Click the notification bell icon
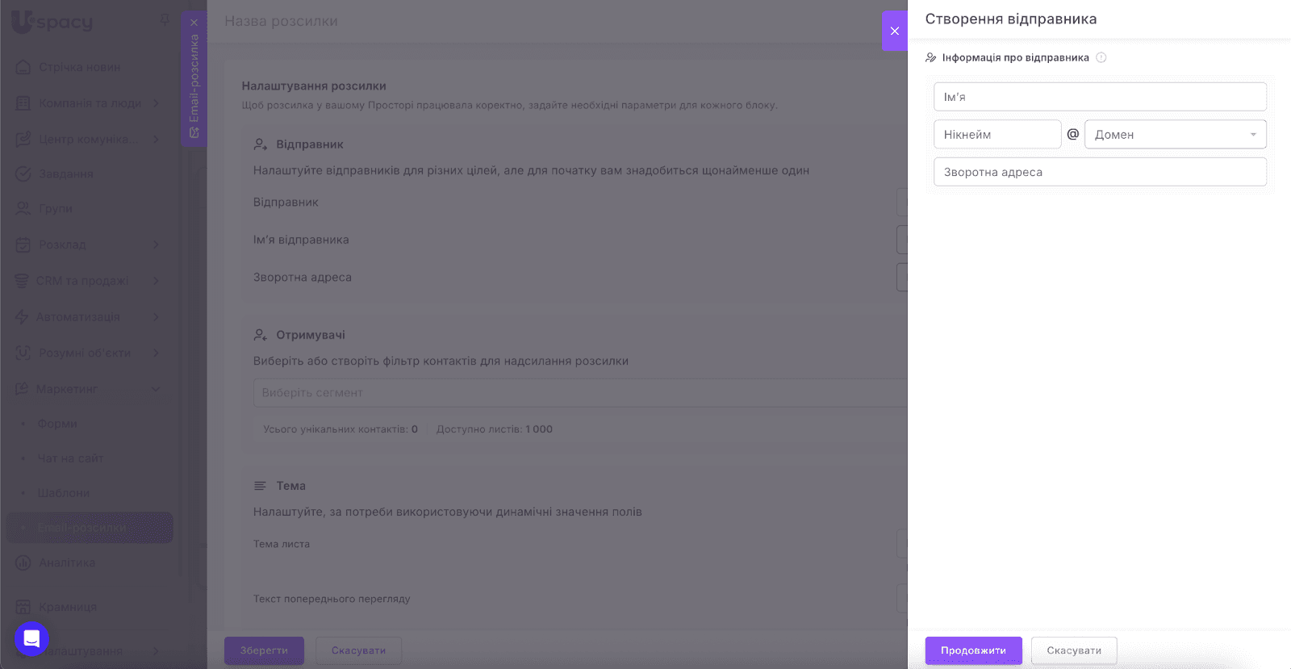The height and width of the screenshot is (669, 1291). [165, 19]
